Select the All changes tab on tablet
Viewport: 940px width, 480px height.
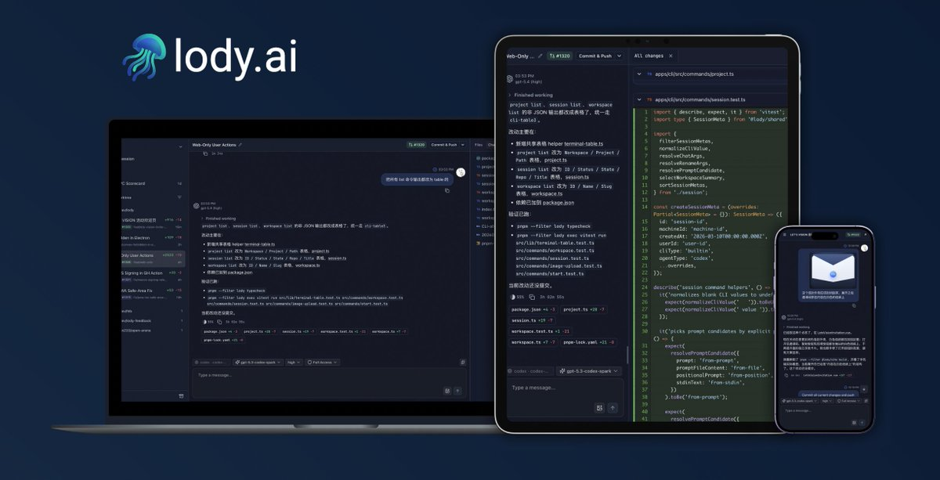click(649, 56)
